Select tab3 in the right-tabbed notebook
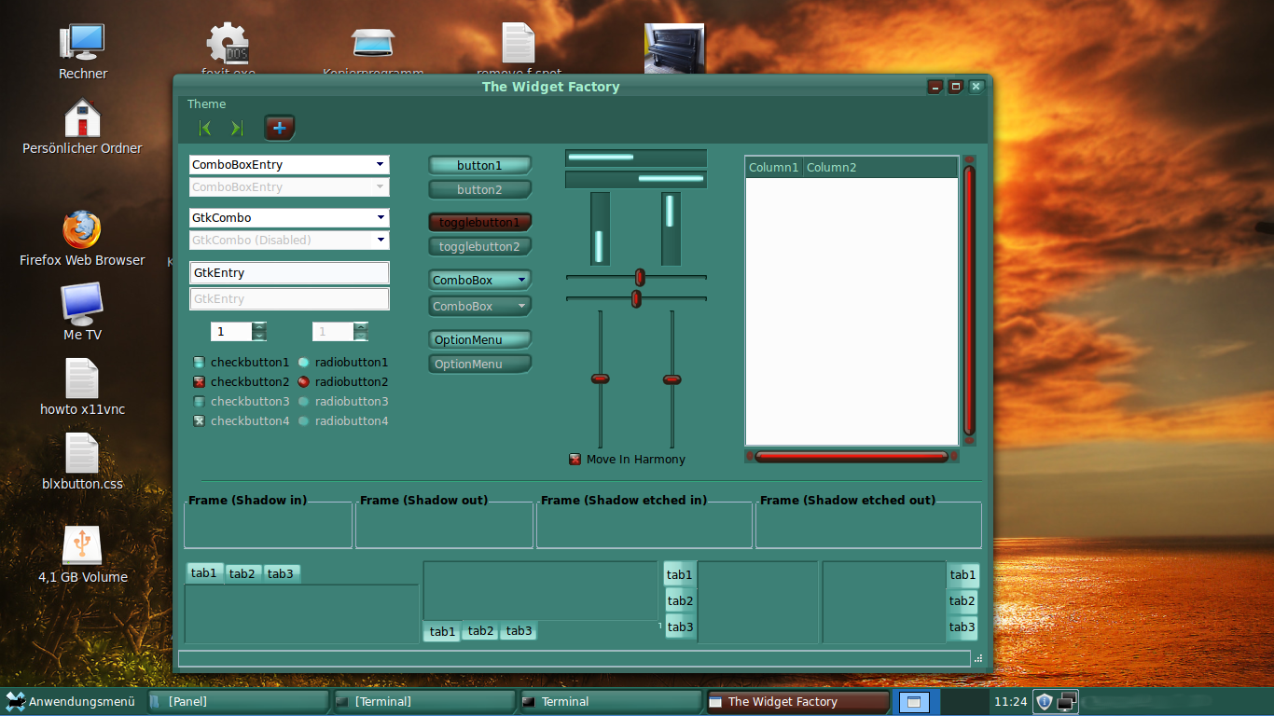 pyautogui.click(x=962, y=626)
